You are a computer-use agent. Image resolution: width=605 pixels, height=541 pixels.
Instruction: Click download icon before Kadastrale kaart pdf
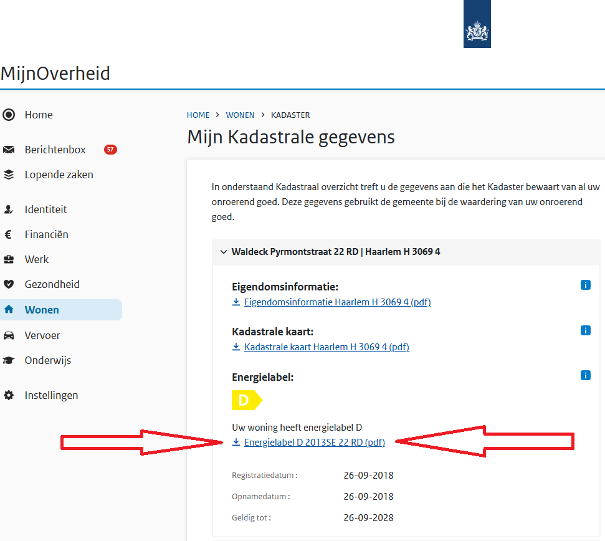coord(236,347)
